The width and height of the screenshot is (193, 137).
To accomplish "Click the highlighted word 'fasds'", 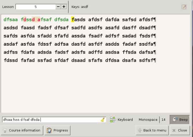I will pyautogui.click(x=78, y=20).
